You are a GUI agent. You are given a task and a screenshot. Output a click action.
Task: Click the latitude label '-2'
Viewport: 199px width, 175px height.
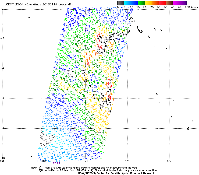pyautogui.click(x=2, y=38)
